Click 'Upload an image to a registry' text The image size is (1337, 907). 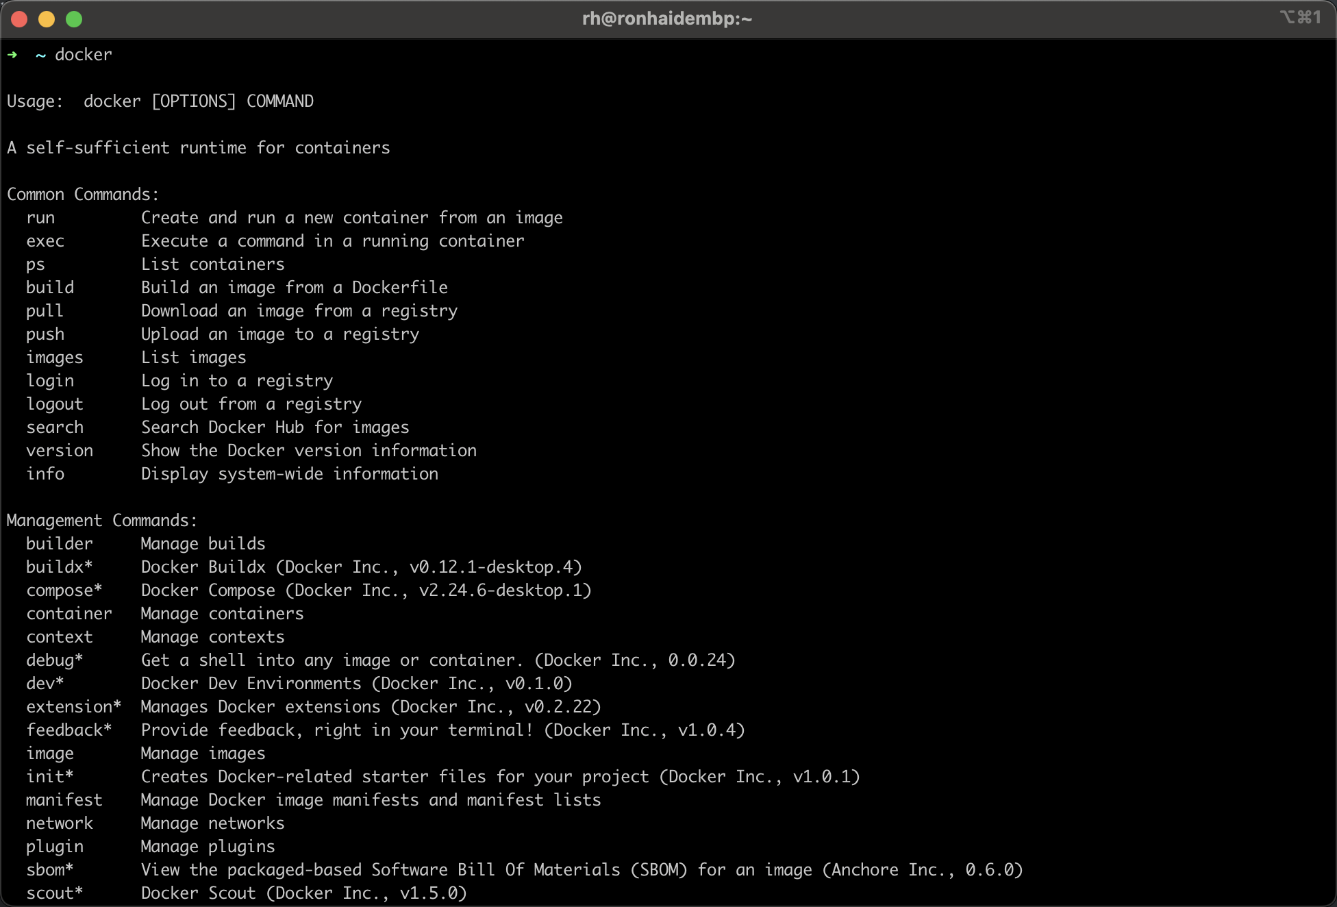point(280,334)
